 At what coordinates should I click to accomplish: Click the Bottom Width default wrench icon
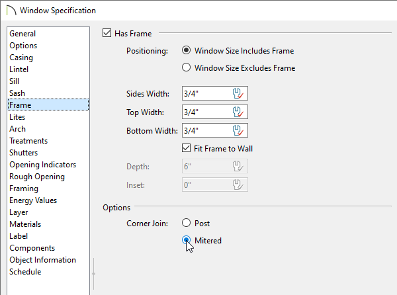238,130
